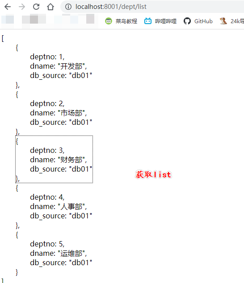Click the dname "财务部" text

tap(58, 160)
